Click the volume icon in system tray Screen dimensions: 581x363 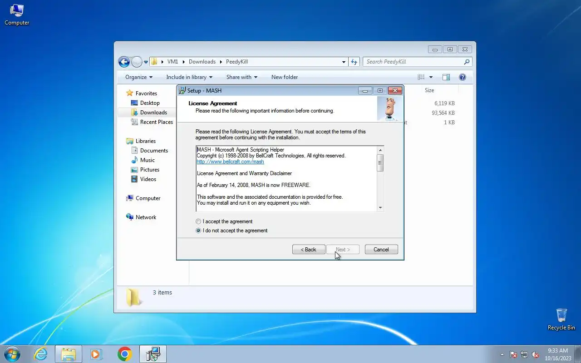(535, 354)
